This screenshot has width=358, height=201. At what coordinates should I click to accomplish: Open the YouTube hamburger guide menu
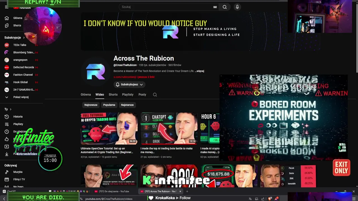(x=6, y=7)
